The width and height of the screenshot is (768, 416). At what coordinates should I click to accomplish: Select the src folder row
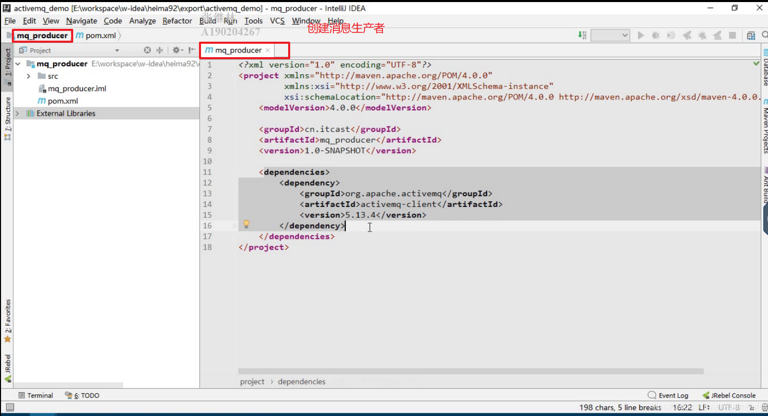(x=107, y=76)
